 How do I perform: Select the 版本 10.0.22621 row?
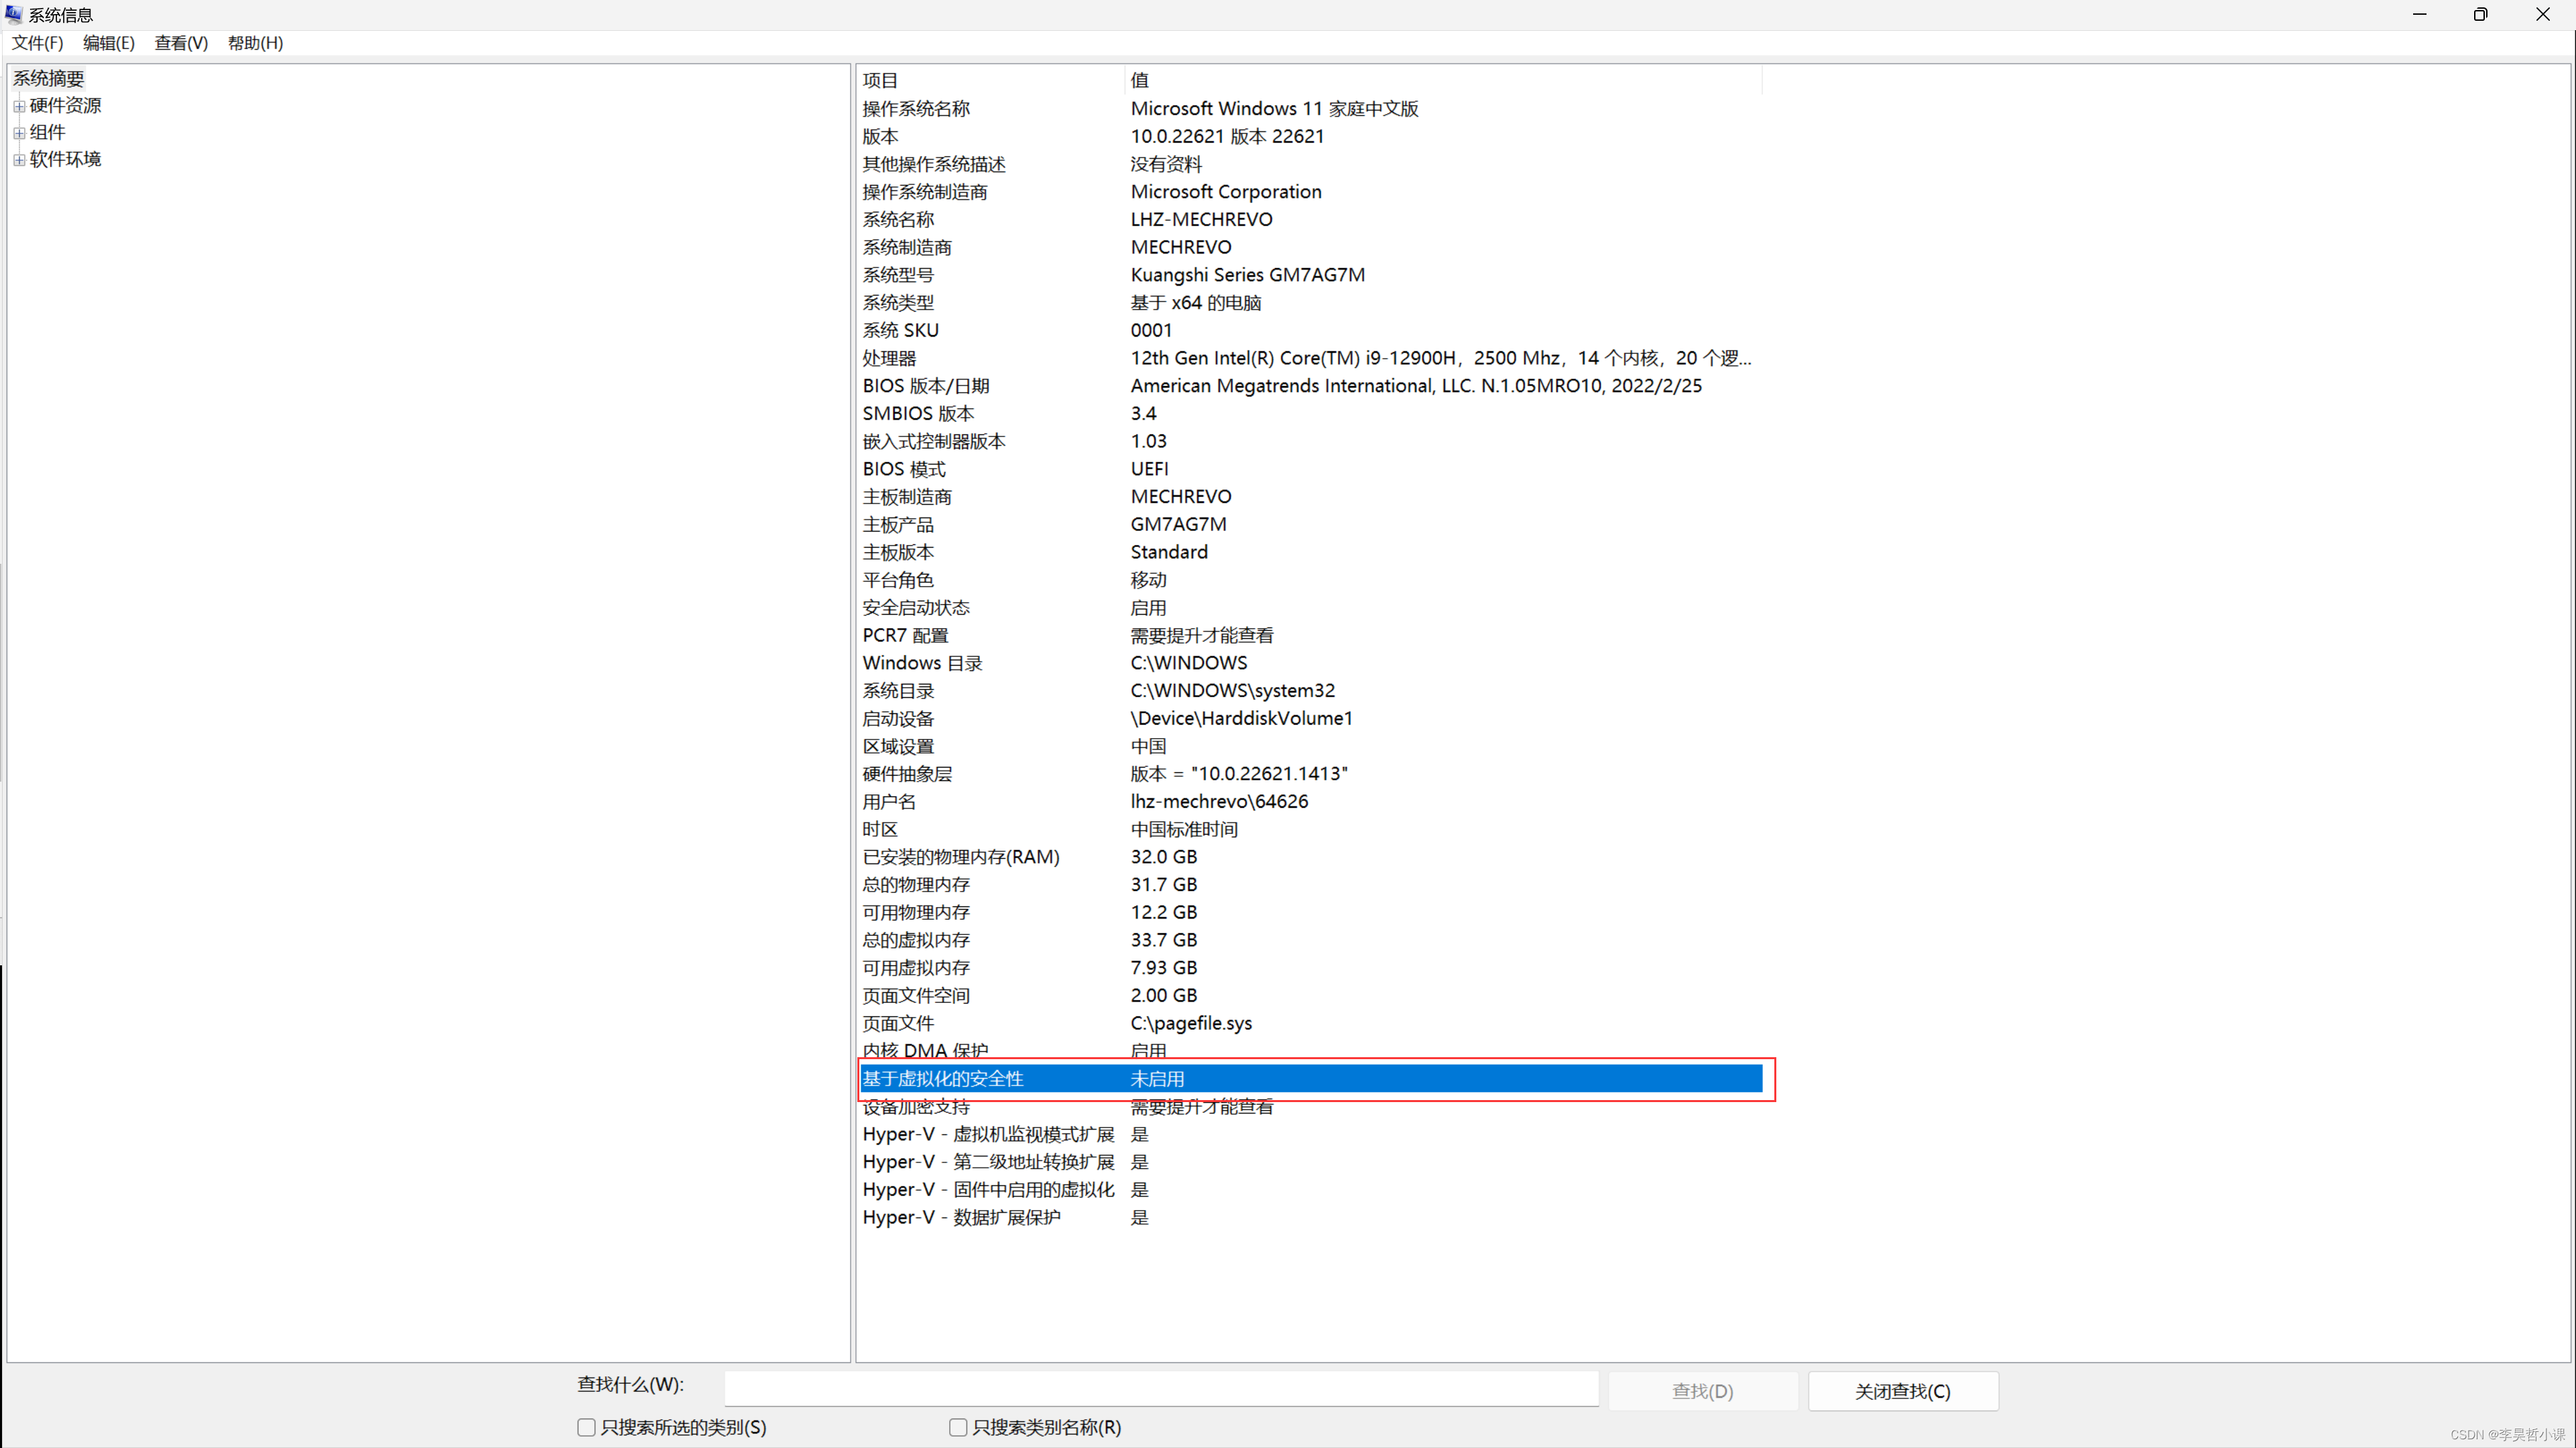coord(1310,136)
